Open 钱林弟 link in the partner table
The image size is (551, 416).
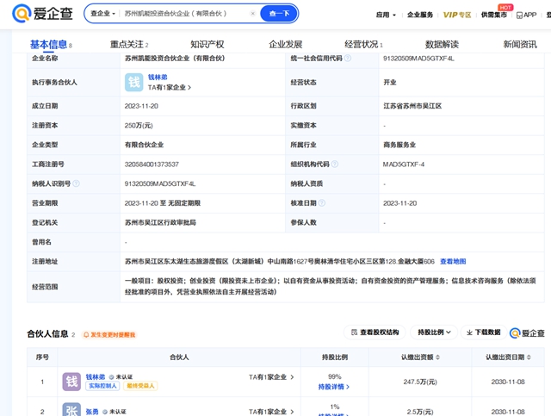tap(96, 376)
